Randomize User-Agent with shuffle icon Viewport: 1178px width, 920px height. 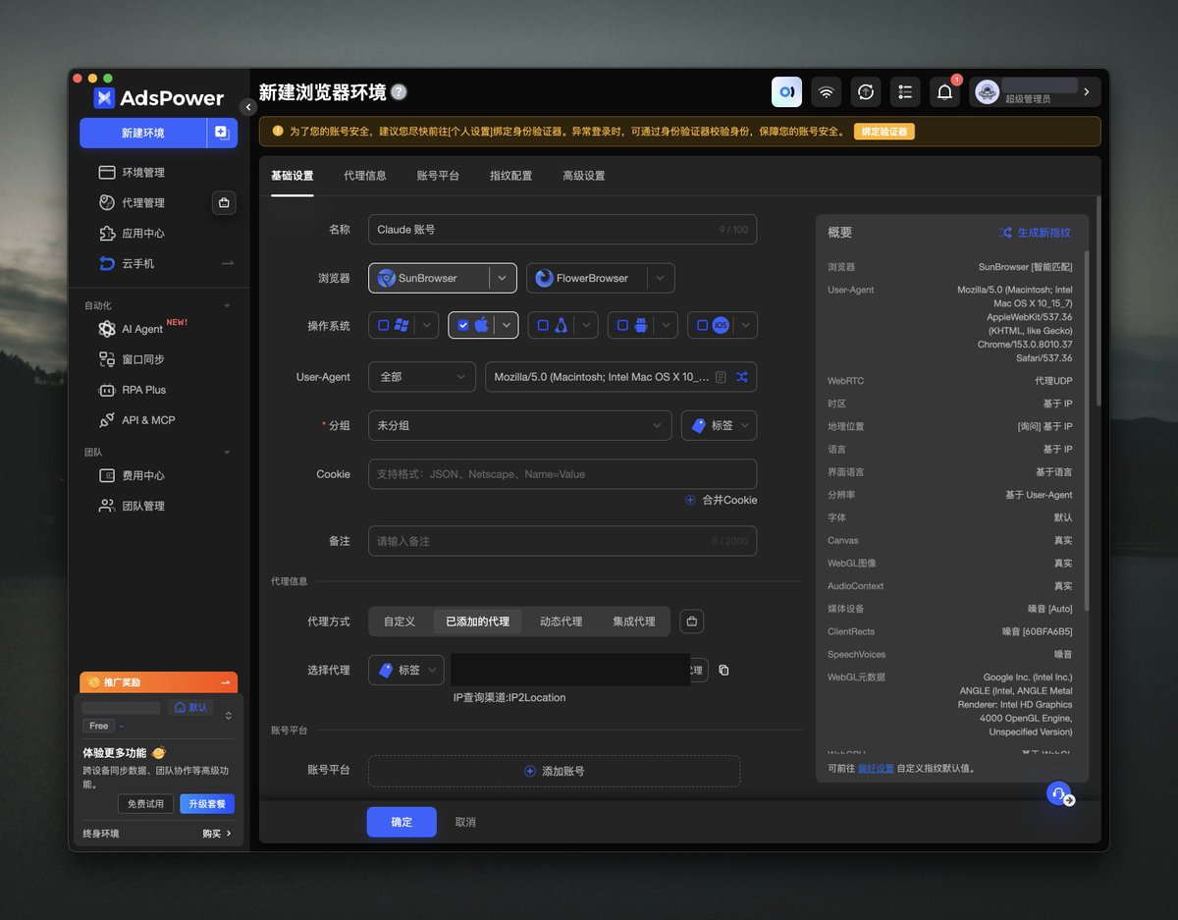tap(742, 377)
